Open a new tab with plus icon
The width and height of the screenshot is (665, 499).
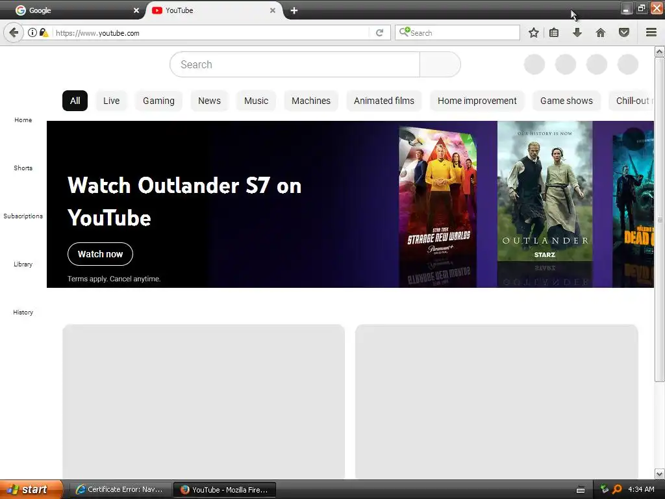coord(294,10)
